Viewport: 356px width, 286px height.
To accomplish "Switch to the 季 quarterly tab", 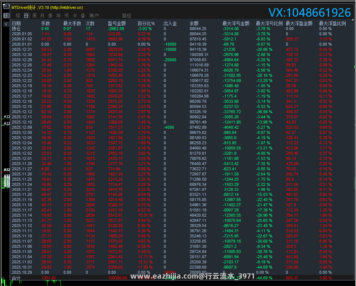I will (50, 16).
